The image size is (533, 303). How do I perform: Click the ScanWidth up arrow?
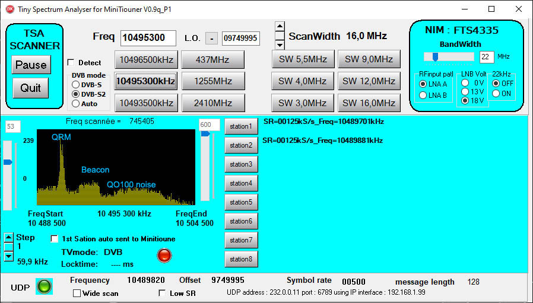click(280, 27)
